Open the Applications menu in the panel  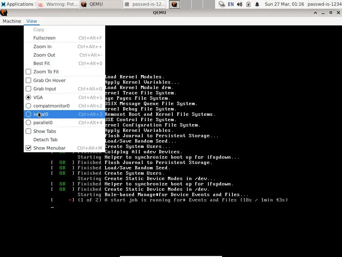point(19,4)
